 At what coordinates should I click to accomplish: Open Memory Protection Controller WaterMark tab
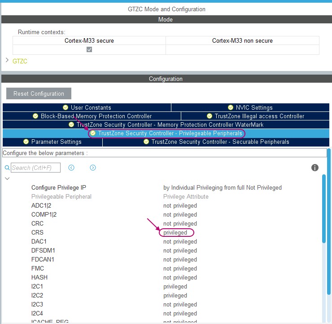166,124
